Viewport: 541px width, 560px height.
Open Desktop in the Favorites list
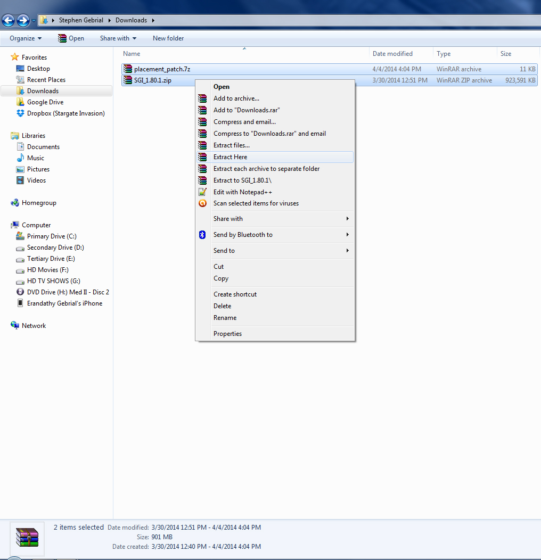[38, 68]
